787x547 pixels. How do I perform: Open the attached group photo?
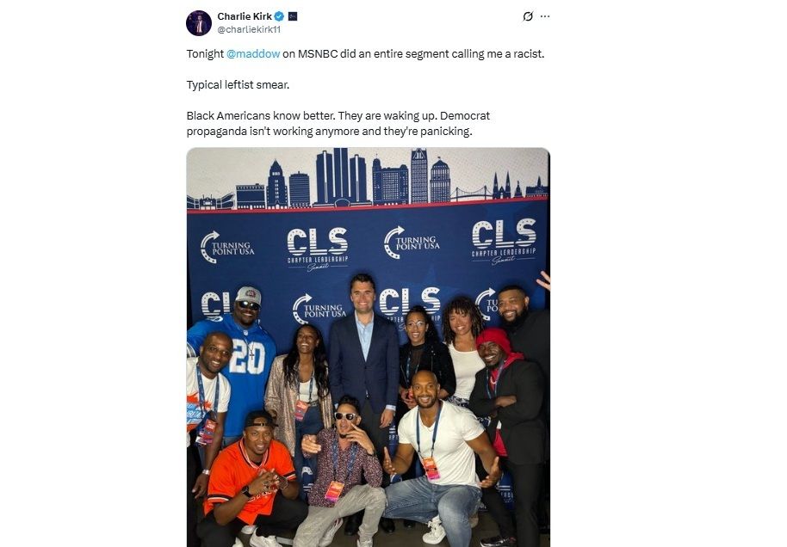[369, 347]
